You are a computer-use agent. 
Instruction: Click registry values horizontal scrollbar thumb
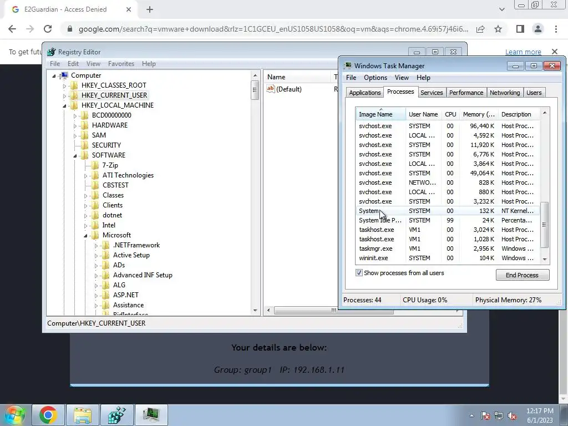pyautogui.click(x=333, y=310)
